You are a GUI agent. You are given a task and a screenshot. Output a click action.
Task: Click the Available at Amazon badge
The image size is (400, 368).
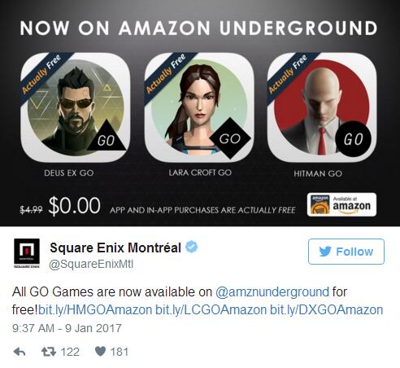coord(341,204)
